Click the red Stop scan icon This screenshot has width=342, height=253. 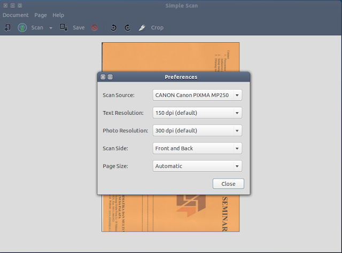(x=95, y=28)
